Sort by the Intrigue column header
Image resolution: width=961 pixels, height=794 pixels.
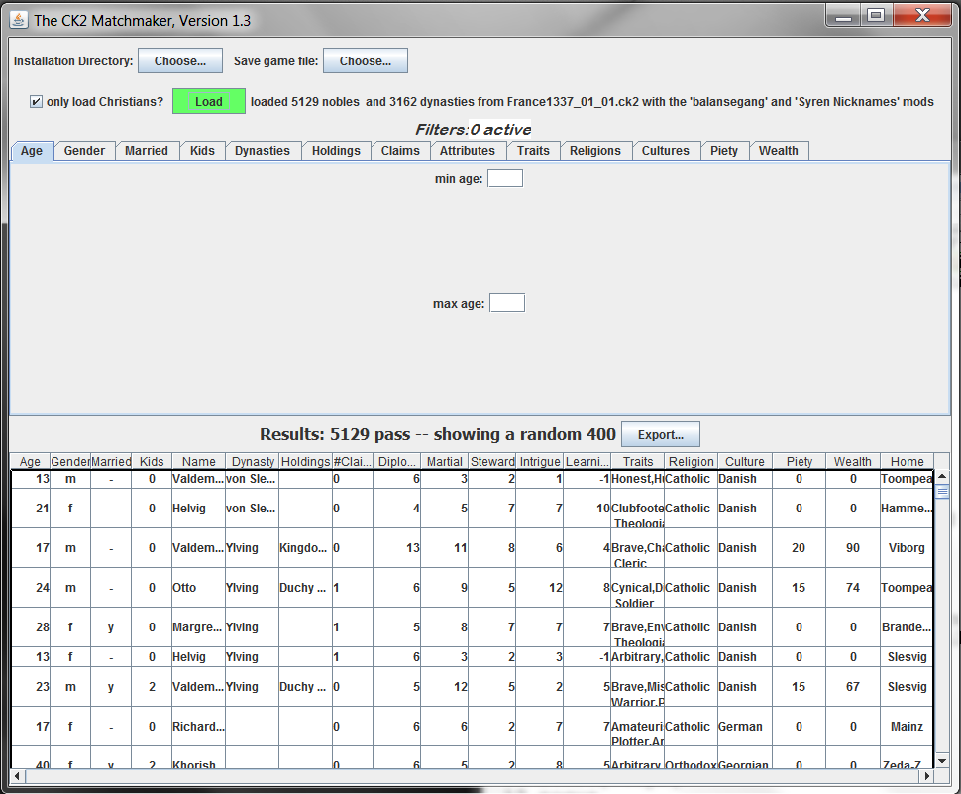pyautogui.click(x=539, y=461)
